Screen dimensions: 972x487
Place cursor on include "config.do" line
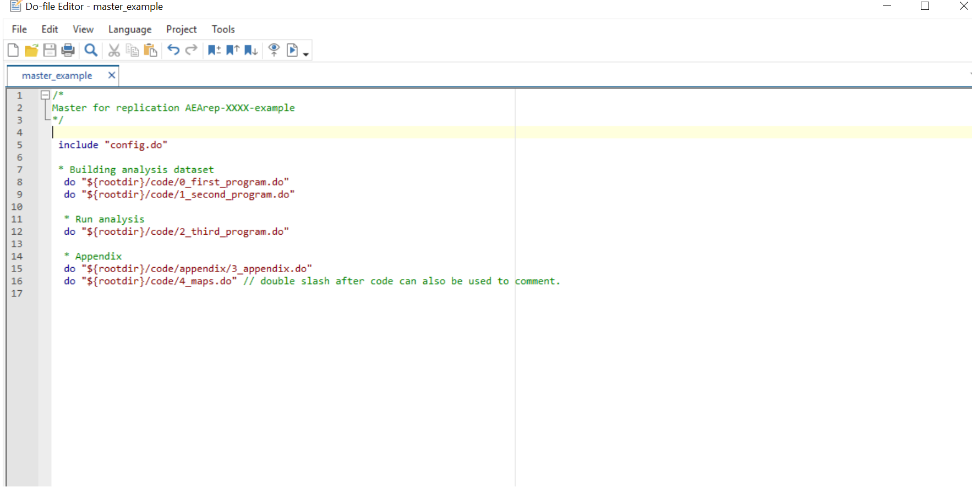(113, 145)
